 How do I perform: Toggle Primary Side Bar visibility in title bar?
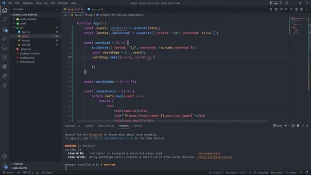[271, 3]
